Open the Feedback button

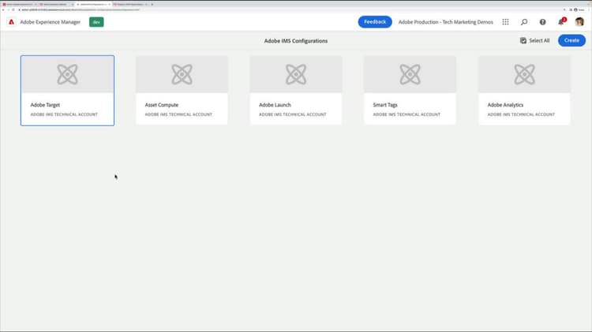375,22
